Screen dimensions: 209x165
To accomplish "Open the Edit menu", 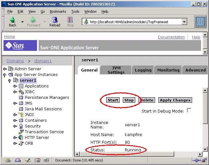I will (20, 11).
